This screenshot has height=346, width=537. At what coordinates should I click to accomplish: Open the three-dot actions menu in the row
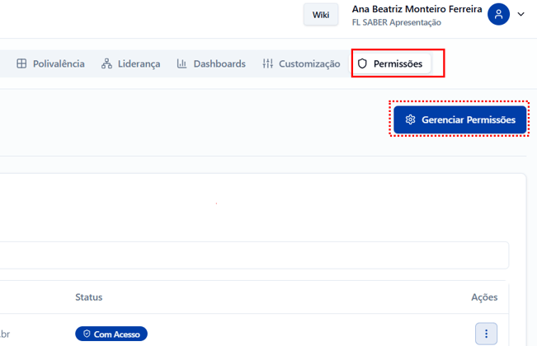click(486, 334)
